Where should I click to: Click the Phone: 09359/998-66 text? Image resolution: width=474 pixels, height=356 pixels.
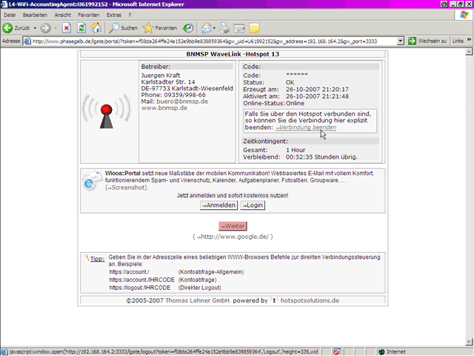pos(173,95)
